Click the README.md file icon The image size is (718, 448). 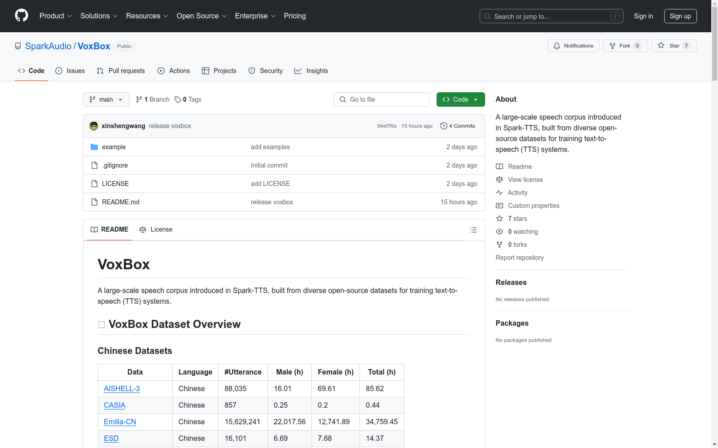click(94, 202)
